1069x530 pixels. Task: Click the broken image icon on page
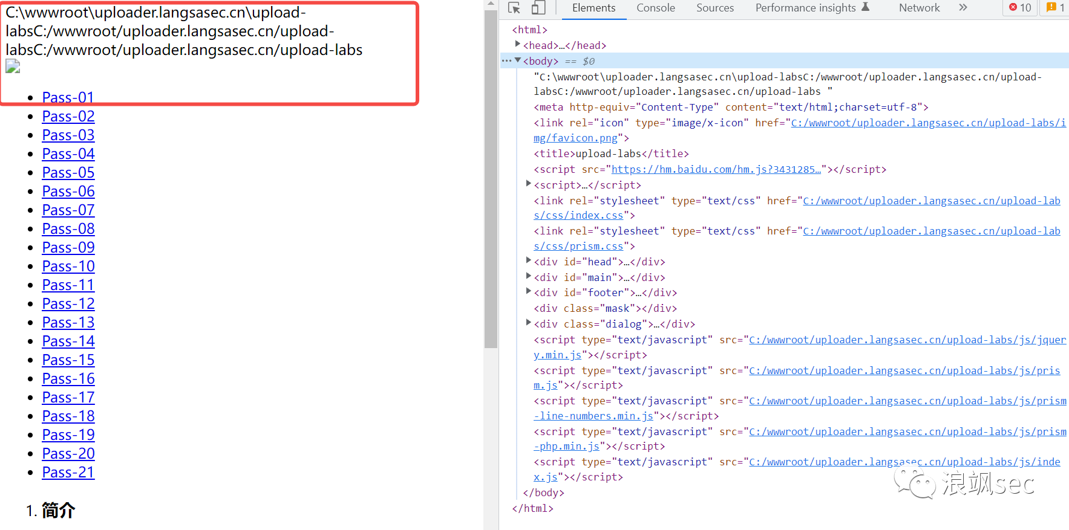(x=13, y=66)
